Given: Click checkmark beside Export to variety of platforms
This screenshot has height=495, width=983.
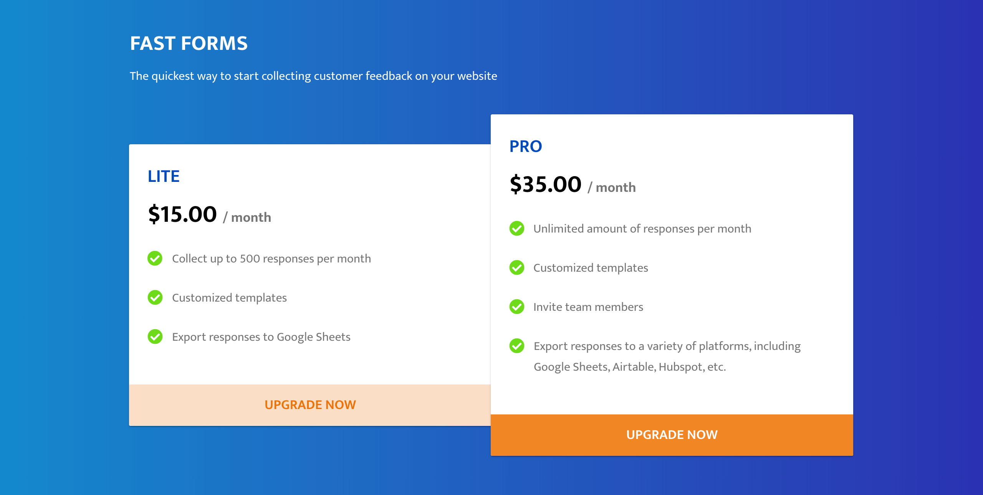Looking at the screenshot, I should click(x=517, y=346).
